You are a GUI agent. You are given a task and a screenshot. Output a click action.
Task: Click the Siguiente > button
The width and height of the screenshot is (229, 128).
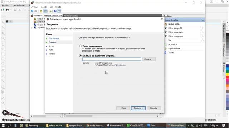pos(138,108)
